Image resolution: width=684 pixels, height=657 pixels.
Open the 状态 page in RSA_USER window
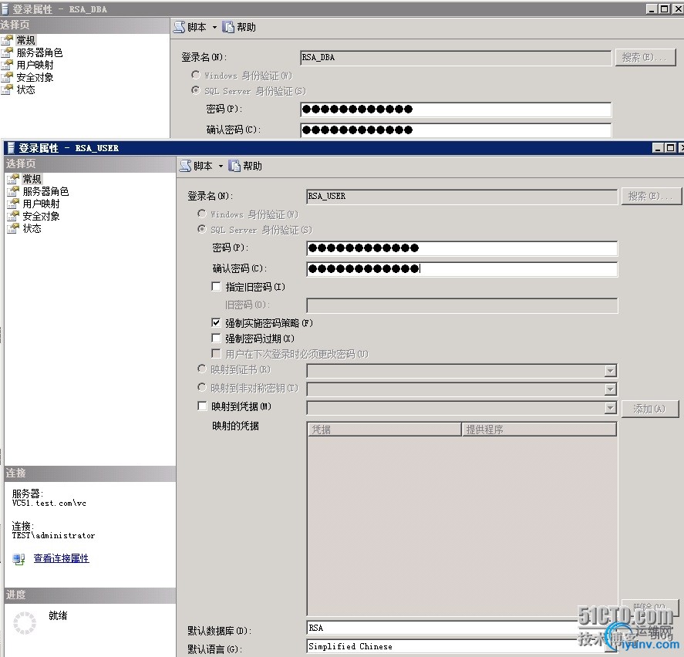click(32, 227)
